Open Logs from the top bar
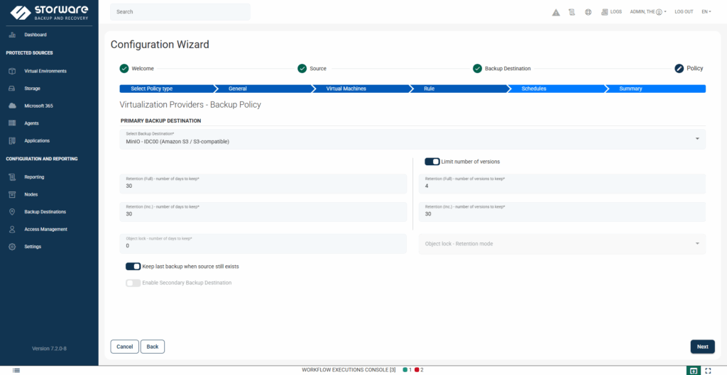This screenshot has height=375, width=727. pos(611,12)
